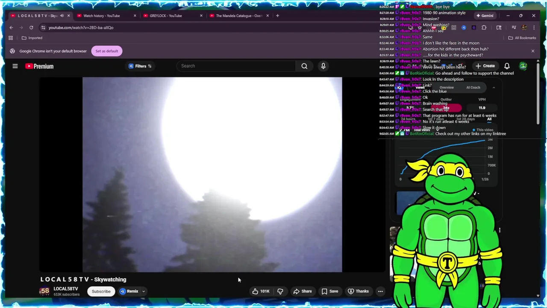The image size is (547, 308).
Task: Open the YouTube account avatar menu
Action: (x=523, y=66)
